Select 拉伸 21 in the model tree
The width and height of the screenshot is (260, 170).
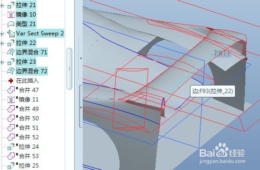click(x=26, y=5)
